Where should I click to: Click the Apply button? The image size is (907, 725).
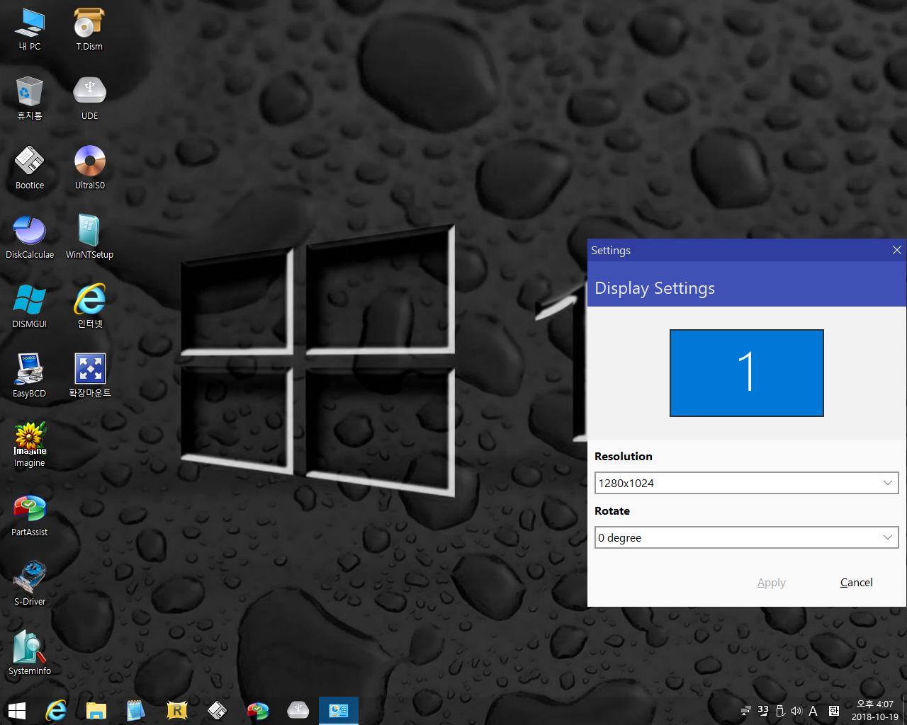pyautogui.click(x=771, y=583)
